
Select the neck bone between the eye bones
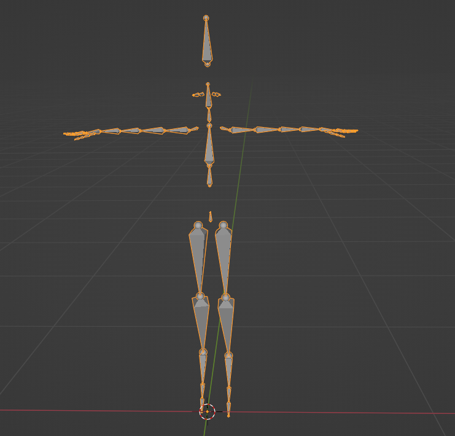pos(208,96)
